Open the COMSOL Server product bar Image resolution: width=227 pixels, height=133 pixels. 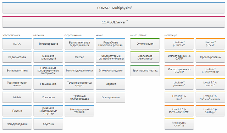click(113, 22)
